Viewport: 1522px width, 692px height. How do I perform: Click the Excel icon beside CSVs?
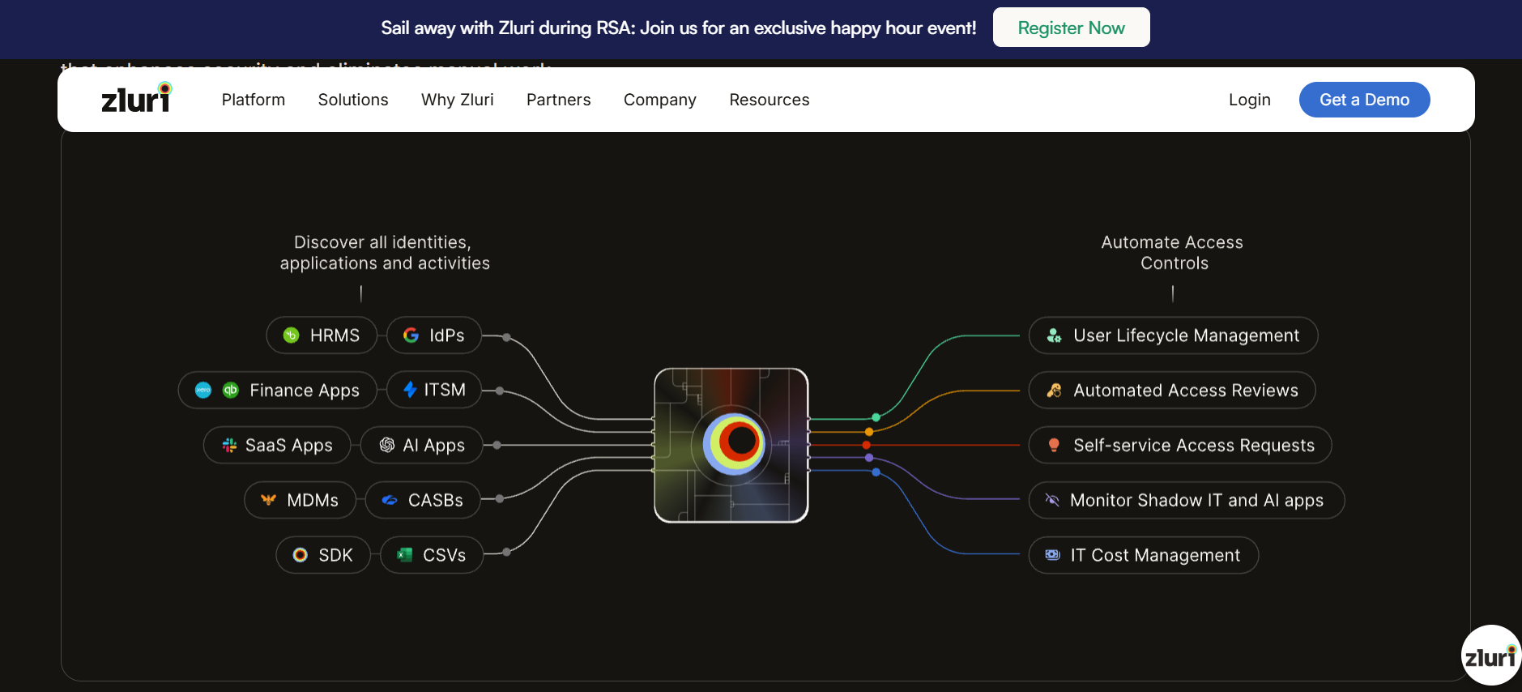404,555
